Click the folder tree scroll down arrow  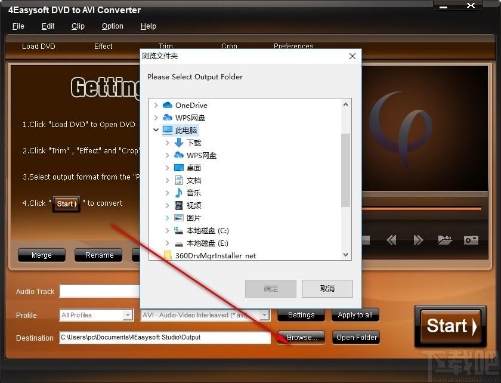[x=345, y=255]
